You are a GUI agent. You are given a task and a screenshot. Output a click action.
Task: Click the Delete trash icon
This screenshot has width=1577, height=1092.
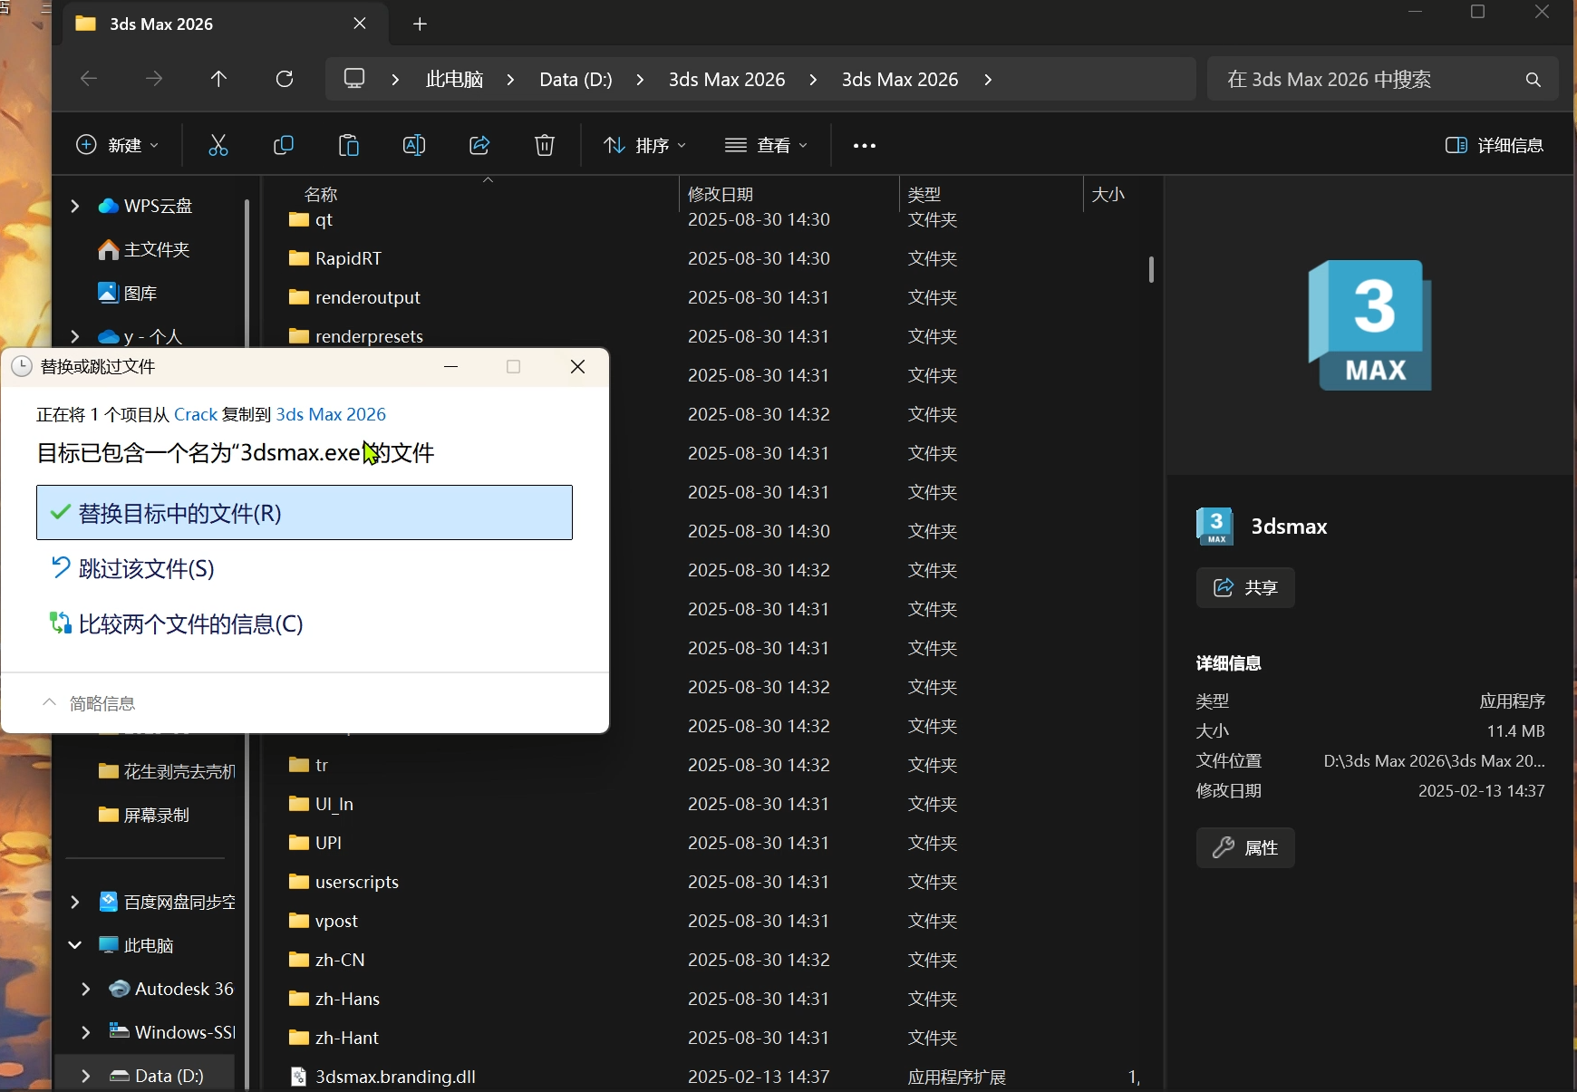pyautogui.click(x=545, y=145)
